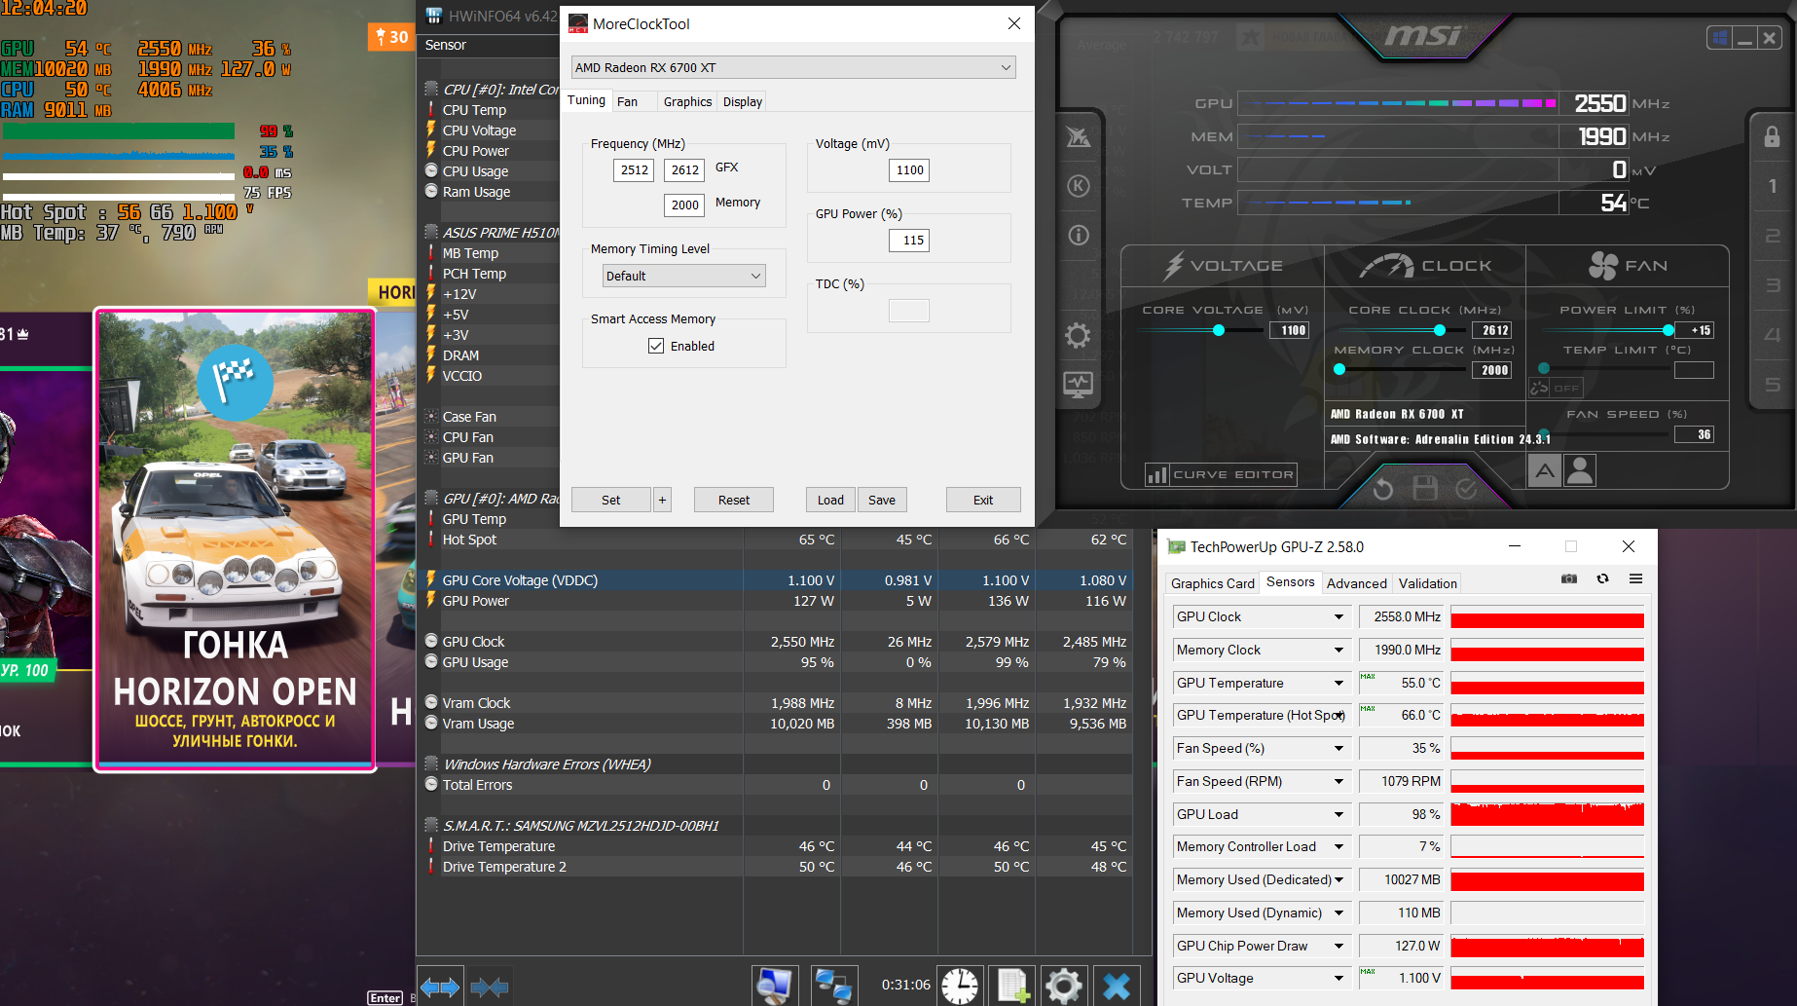Click MoreClockTool GPU Power (%) field
This screenshot has width=1797, height=1006.
[x=909, y=241]
